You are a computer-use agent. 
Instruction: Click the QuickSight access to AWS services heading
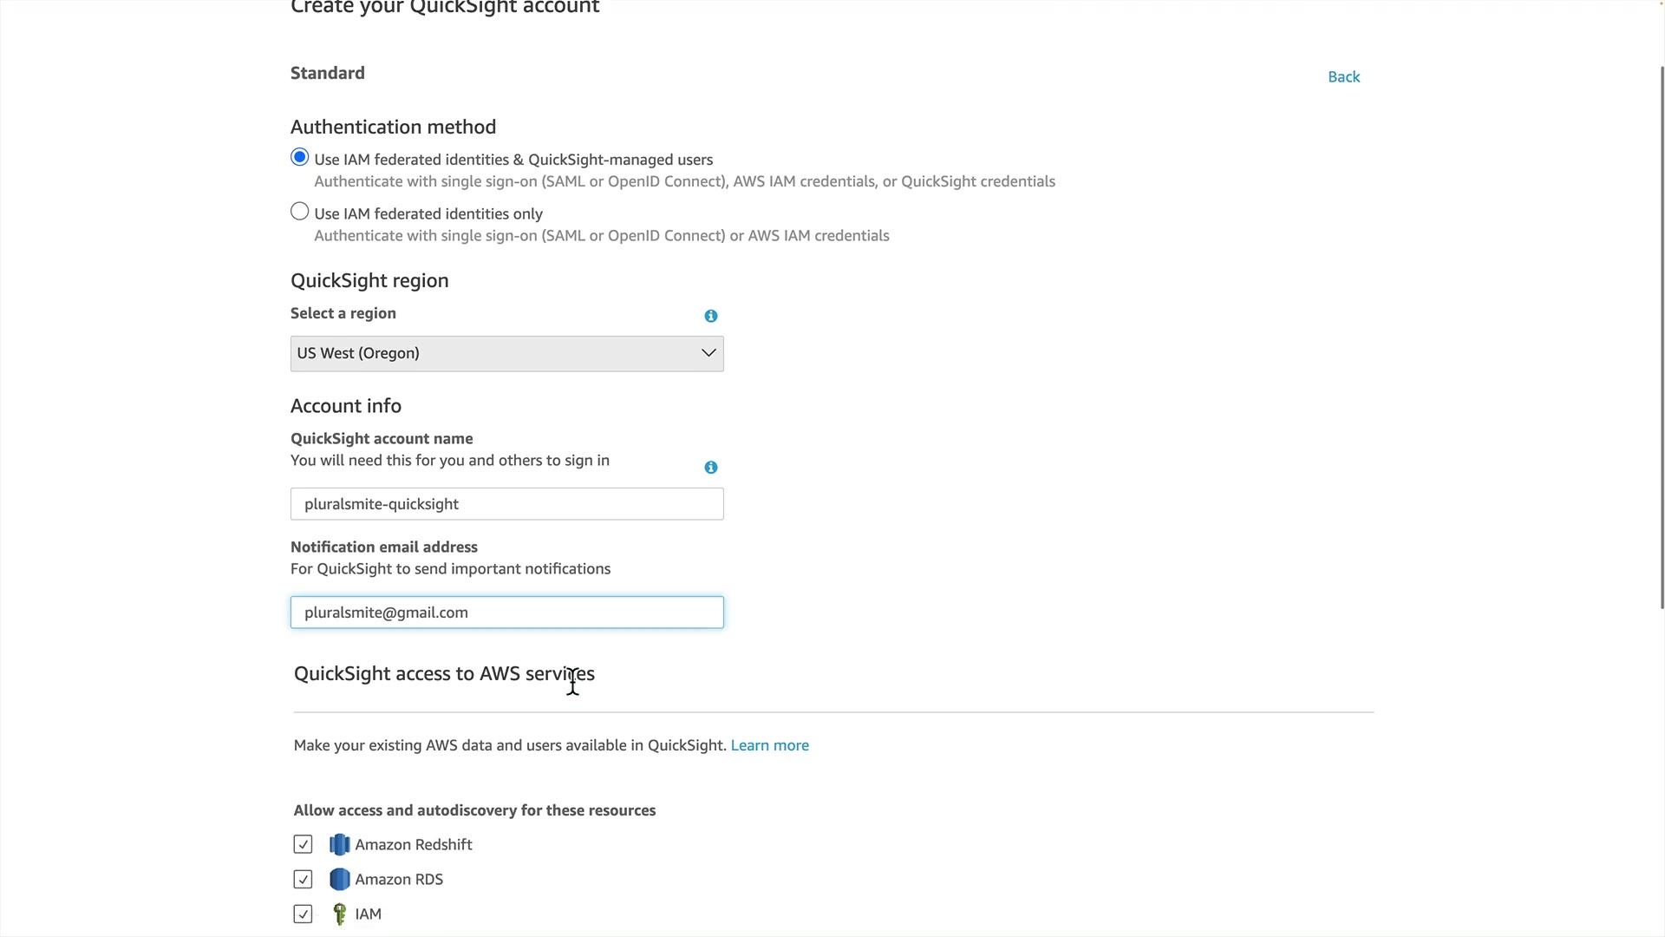click(x=444, y=674)
